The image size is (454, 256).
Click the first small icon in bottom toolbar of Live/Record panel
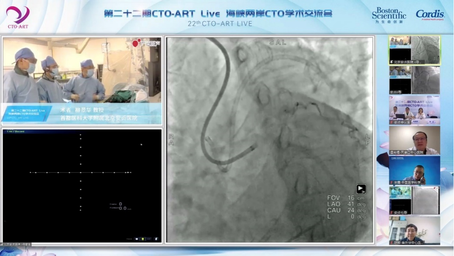click(x=137, y=239)
